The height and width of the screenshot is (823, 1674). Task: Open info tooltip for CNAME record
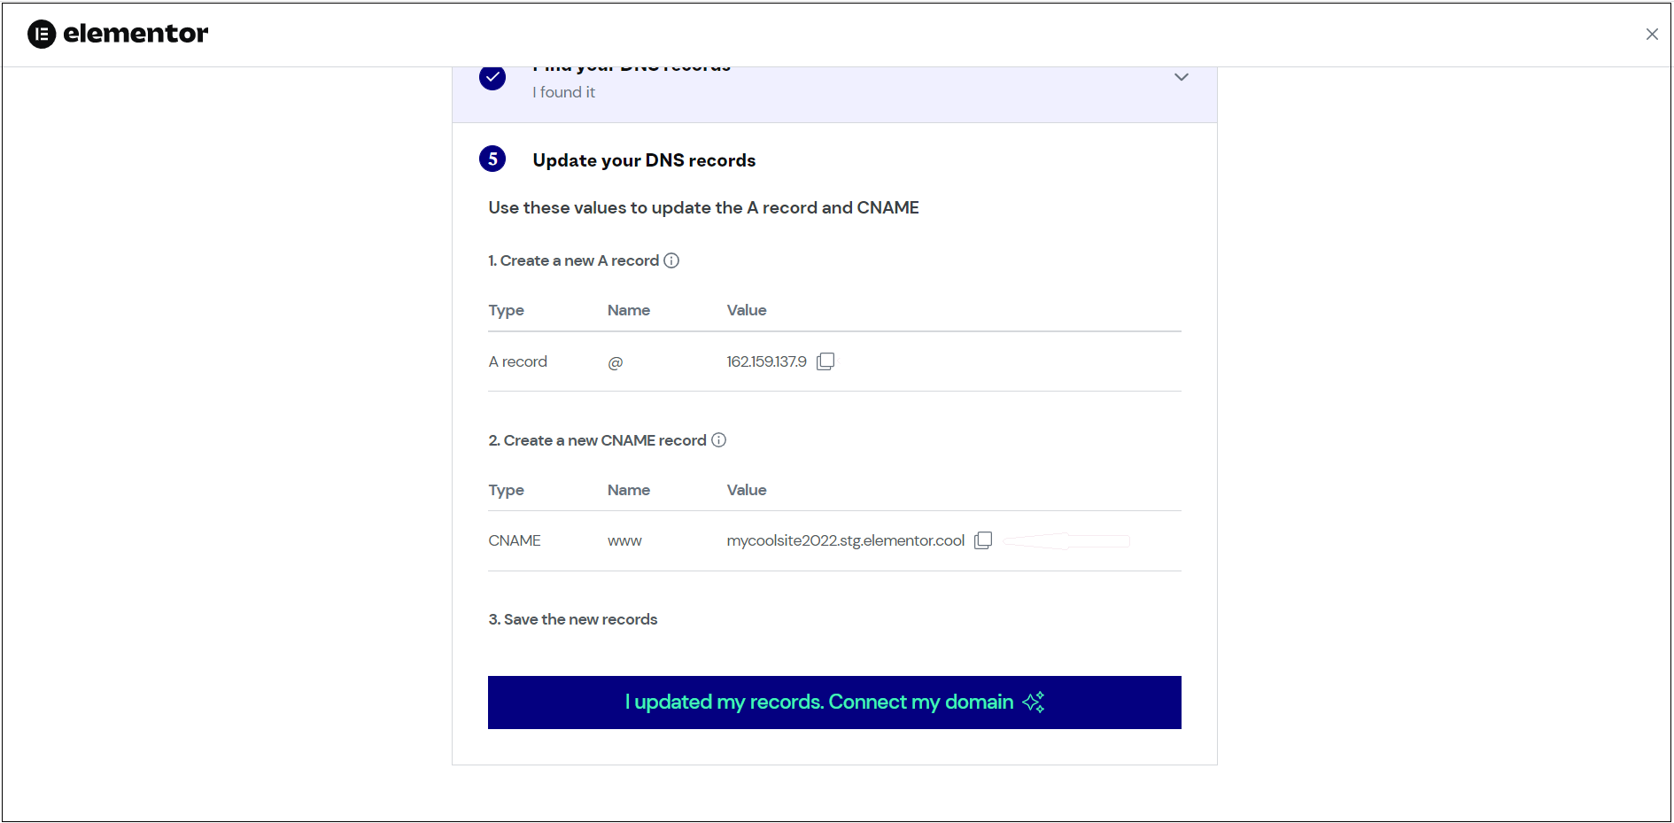719,440
